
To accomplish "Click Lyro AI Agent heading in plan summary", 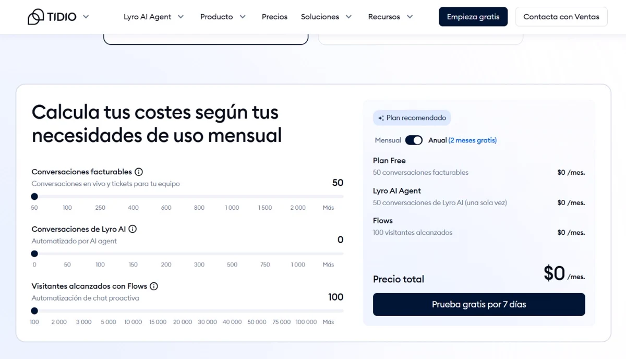I will (397, 191).
